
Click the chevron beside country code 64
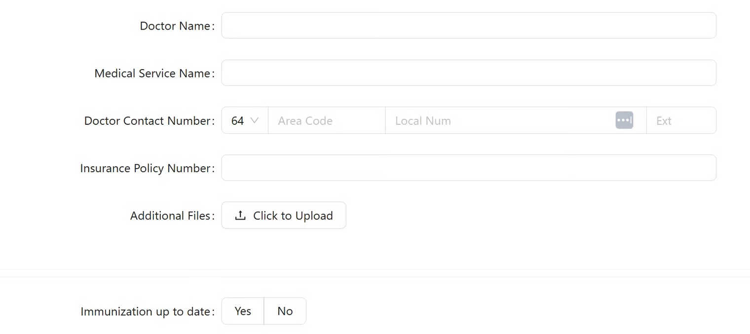point(255,120)
